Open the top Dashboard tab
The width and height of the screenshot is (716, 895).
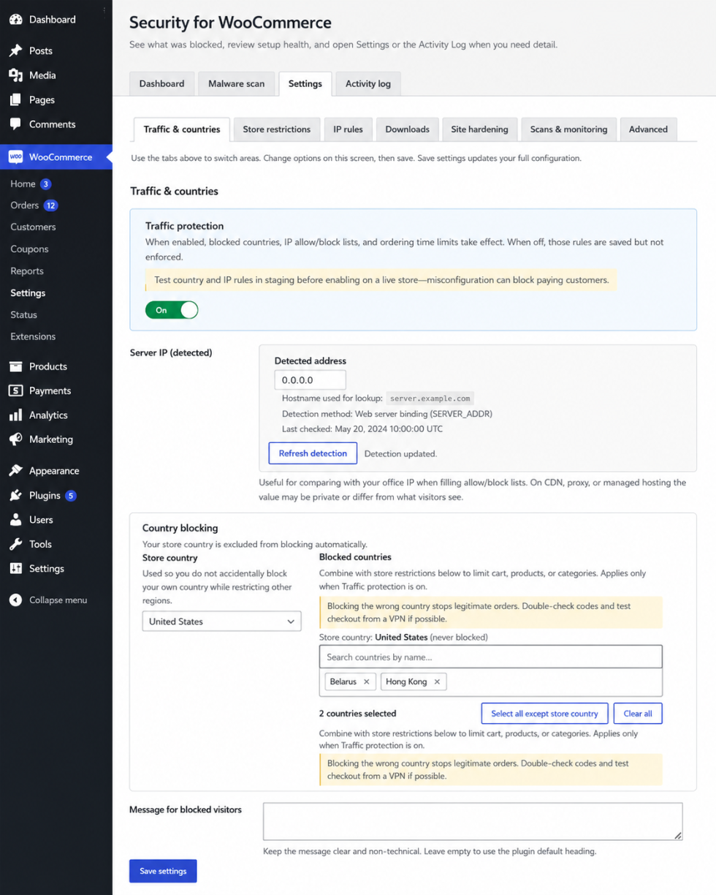click(x=161, y=84)
